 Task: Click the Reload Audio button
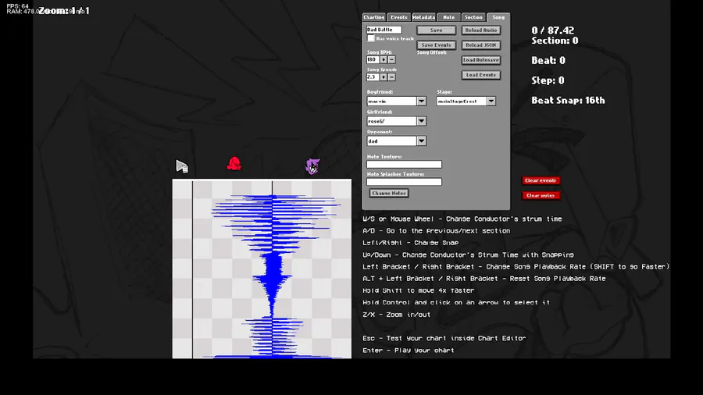481,30
